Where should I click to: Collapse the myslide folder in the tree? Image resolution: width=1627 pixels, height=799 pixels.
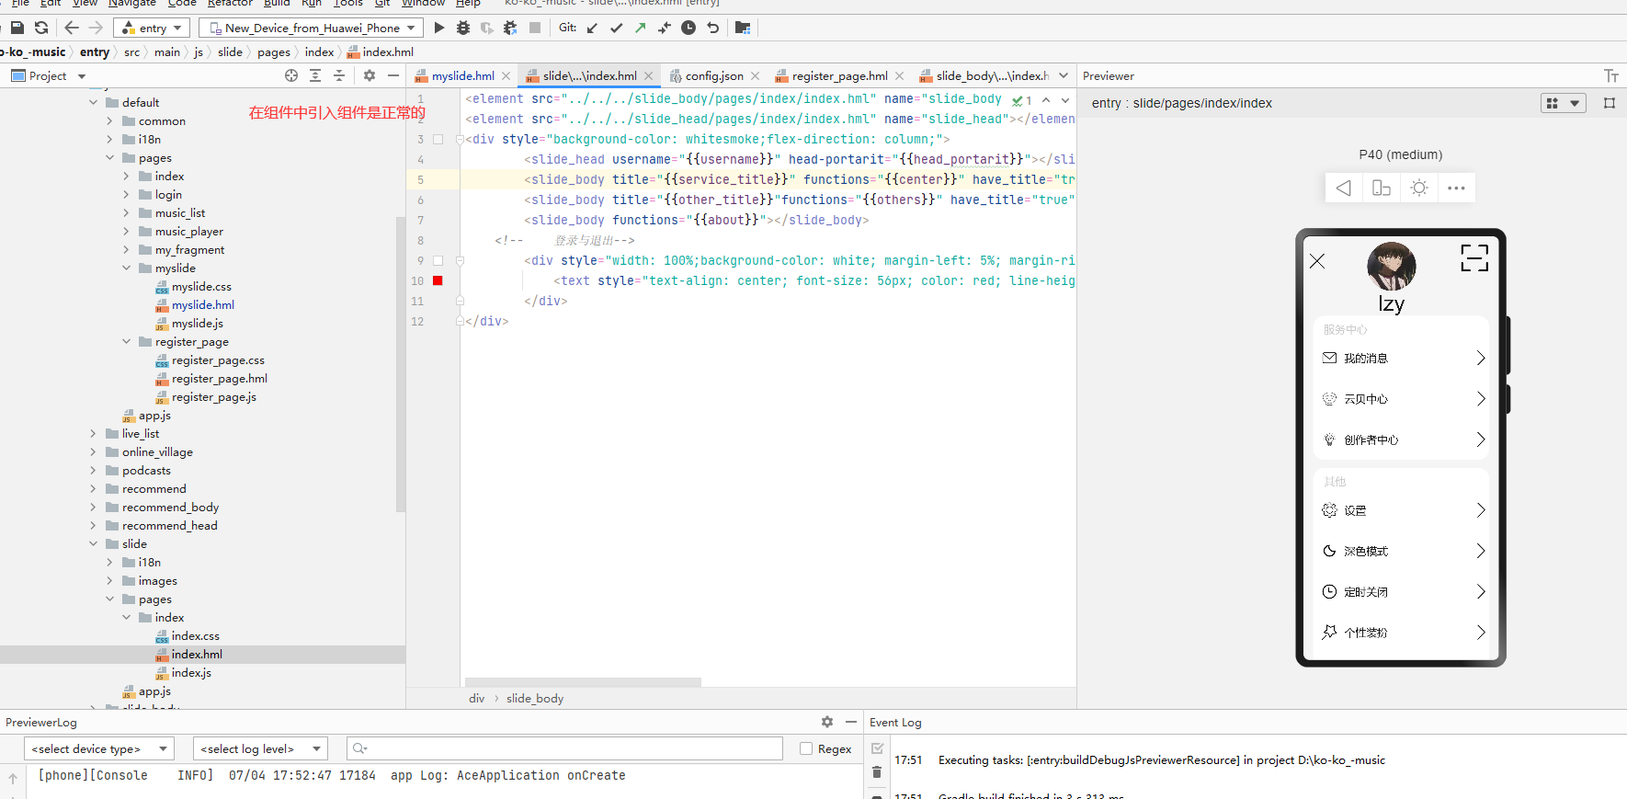[x=127, y=268]
